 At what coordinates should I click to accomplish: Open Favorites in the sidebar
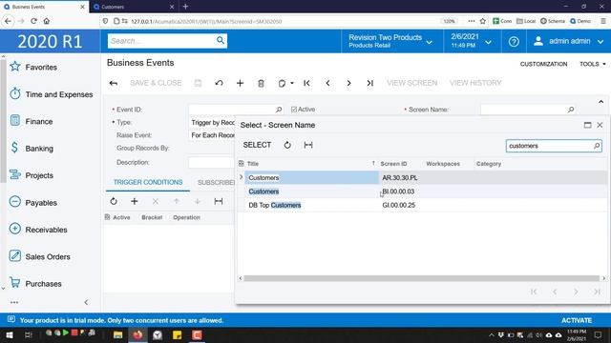[x=34, y=67]
